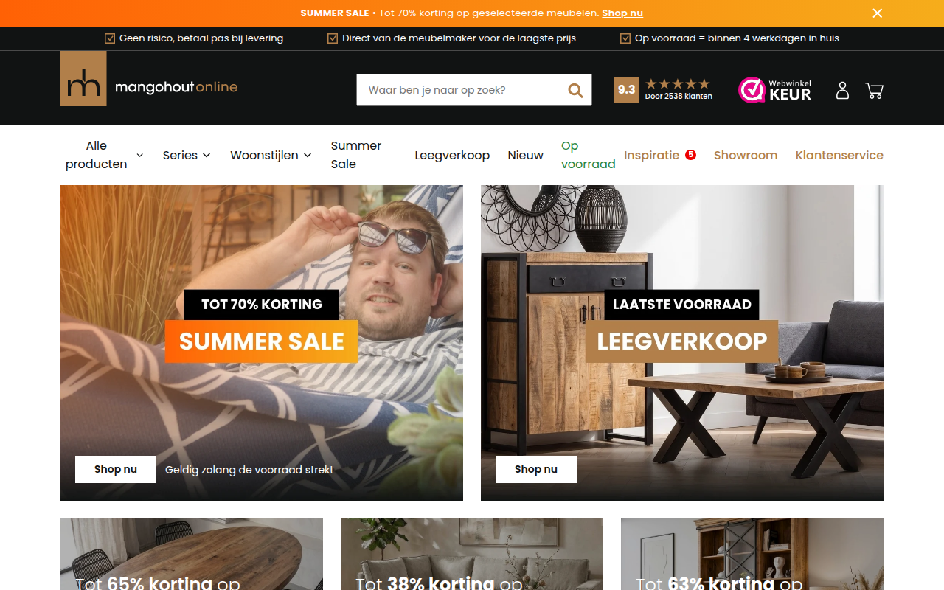Open the user account icon
This screenshot has height=590, width=944.
tap(842, 90)
